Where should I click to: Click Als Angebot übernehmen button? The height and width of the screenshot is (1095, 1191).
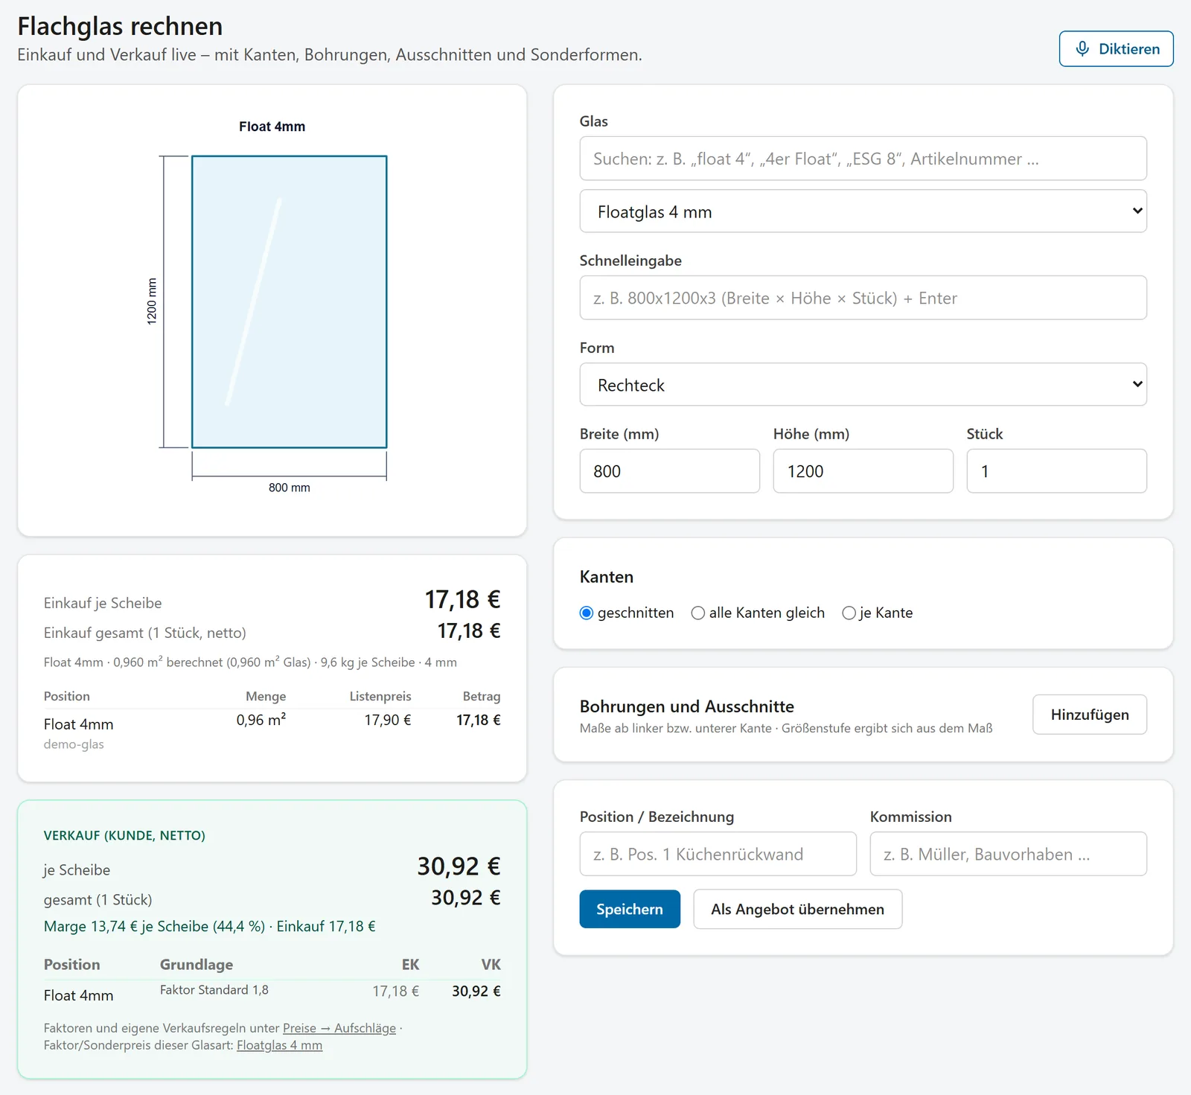coord(797,909)
